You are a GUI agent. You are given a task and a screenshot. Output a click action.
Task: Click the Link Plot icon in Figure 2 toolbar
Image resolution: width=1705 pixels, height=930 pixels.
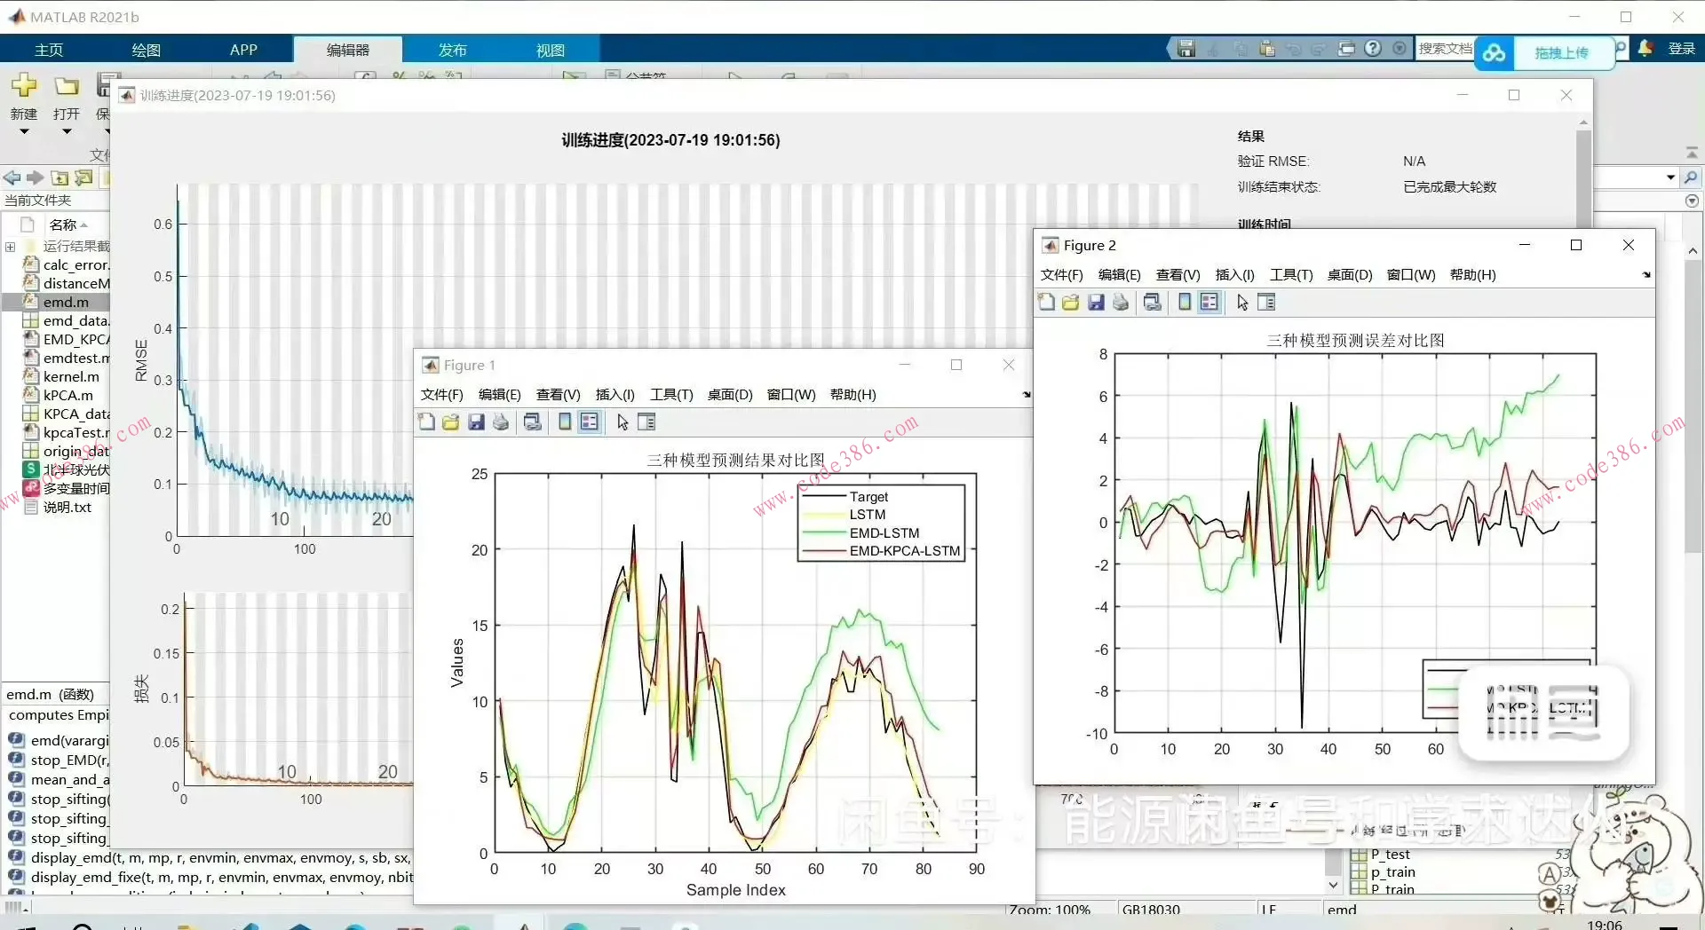click(x=1152, y=303)
